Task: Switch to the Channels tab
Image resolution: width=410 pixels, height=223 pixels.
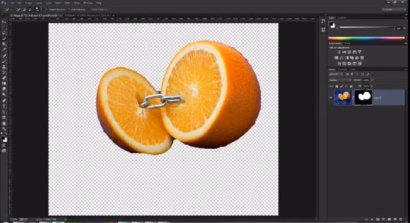Action: click(x=342, y=70)
